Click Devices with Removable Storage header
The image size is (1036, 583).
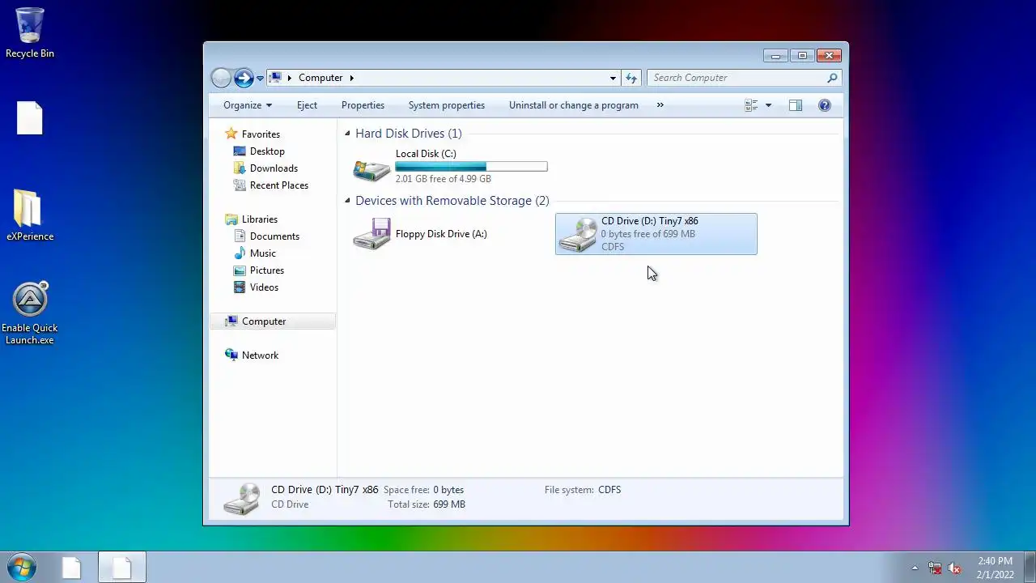(452, 201)
